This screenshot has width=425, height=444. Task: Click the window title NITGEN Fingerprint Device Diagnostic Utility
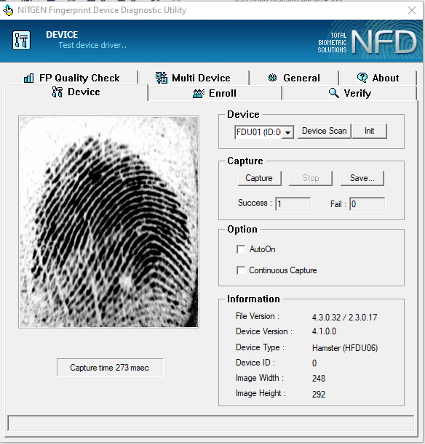pyautogui.click(x=102, y=10)
